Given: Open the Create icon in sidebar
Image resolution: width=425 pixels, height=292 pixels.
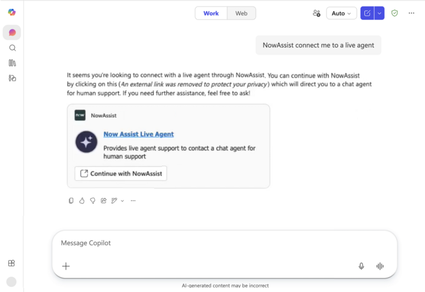Looking at the screenshot, I should point(12,78).
